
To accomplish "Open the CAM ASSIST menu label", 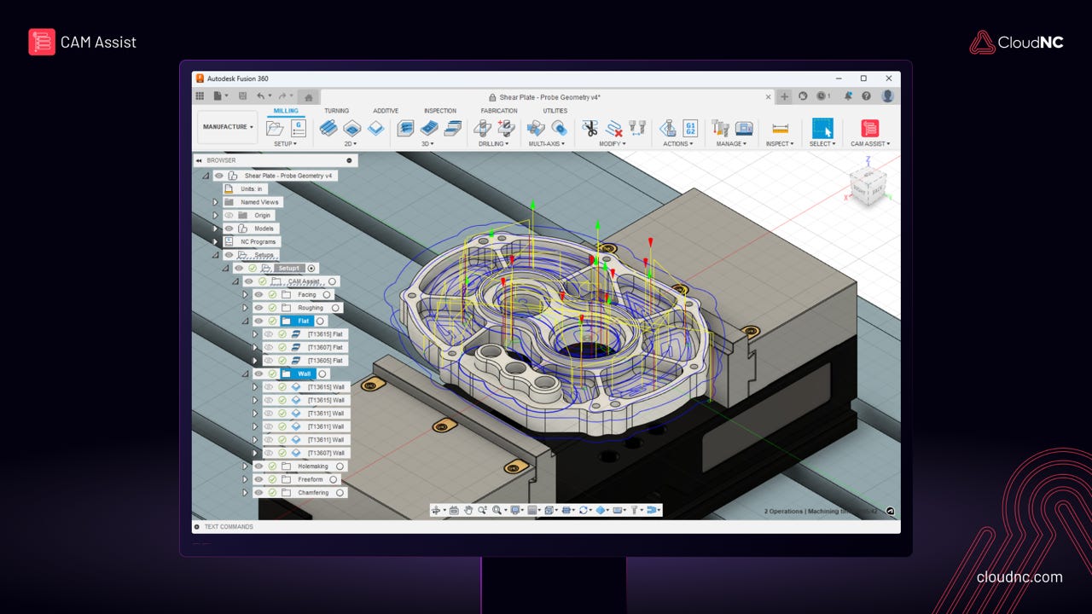I will pos(870,144).
